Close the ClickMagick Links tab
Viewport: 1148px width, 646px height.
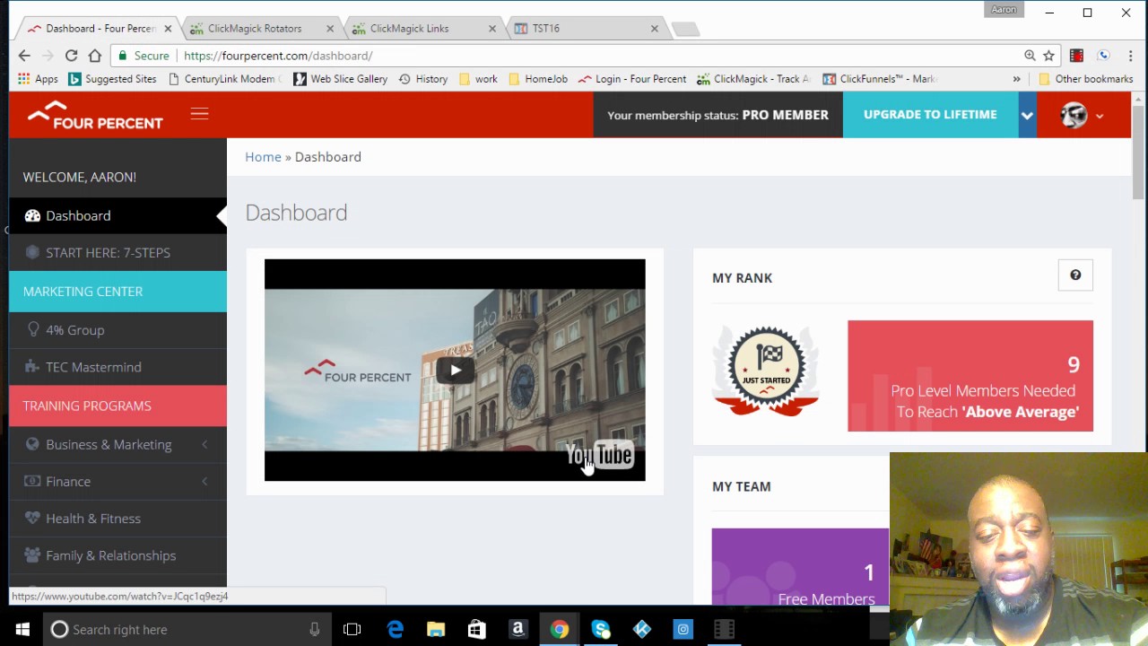[x=491, y=29]
